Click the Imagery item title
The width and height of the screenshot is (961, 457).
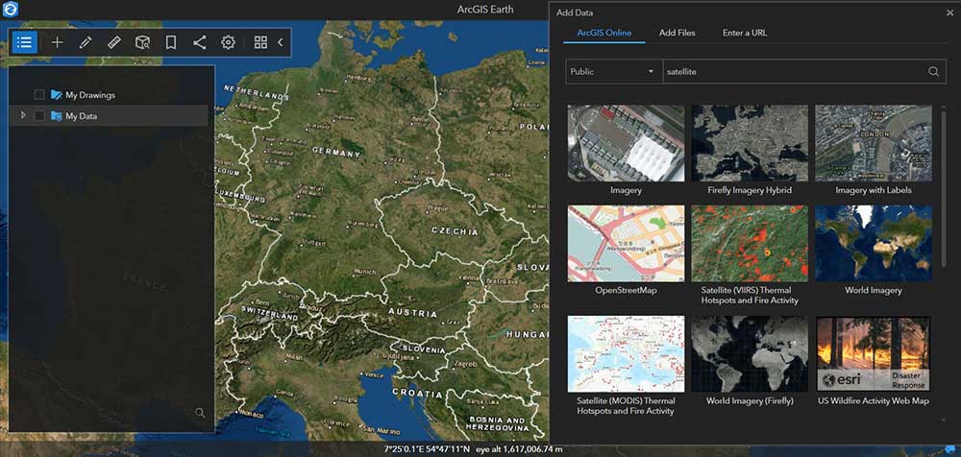coord(626,190)
